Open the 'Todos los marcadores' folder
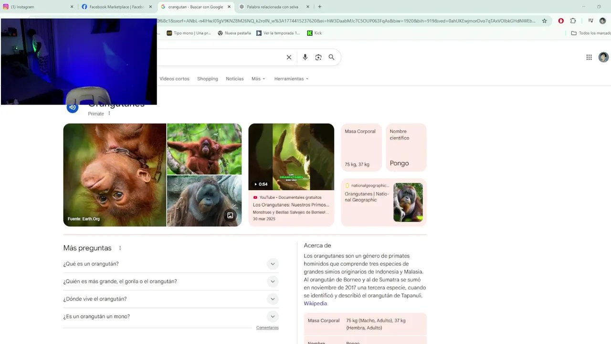611x344 pixels. coord(591,33)
